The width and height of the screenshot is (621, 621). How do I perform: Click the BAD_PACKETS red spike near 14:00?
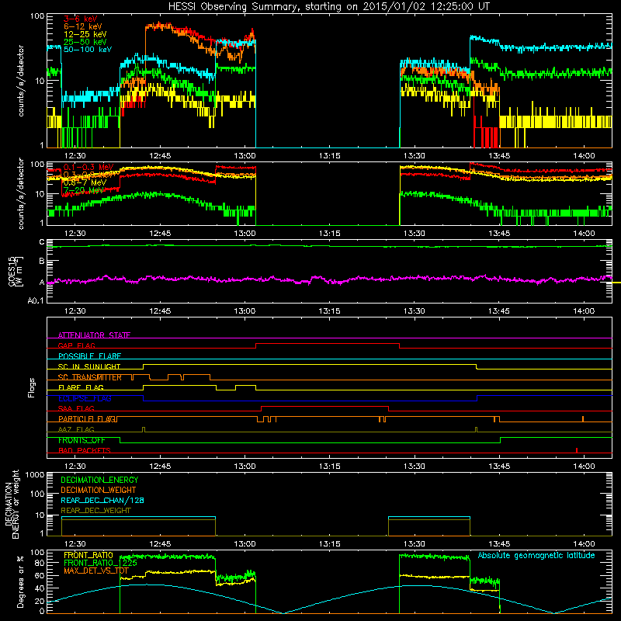pos(577,450)
